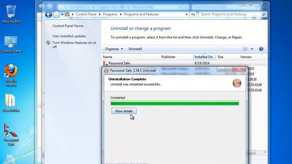Click the Control Panel breadcrumb
This screenshot has height=164, width=292.
coord(86,14)
